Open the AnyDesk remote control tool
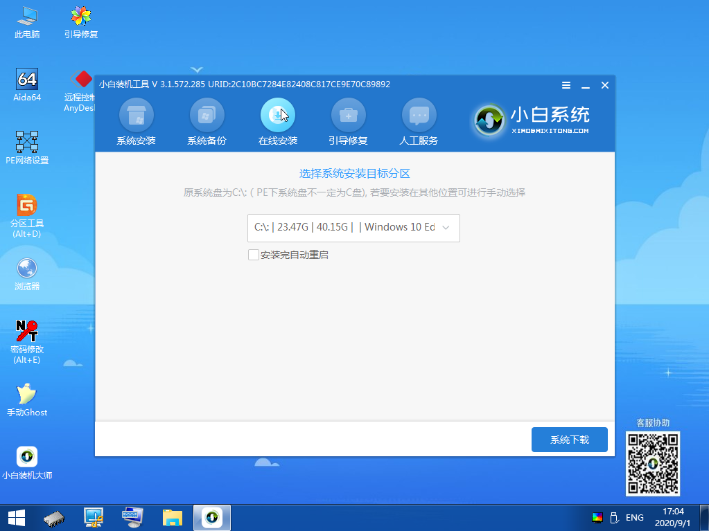The image size is (709, 531). pyautogui.click(x=82, y=87)
